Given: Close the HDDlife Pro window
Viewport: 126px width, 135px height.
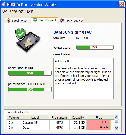Looking at the screenshot, I should point(121,4).
